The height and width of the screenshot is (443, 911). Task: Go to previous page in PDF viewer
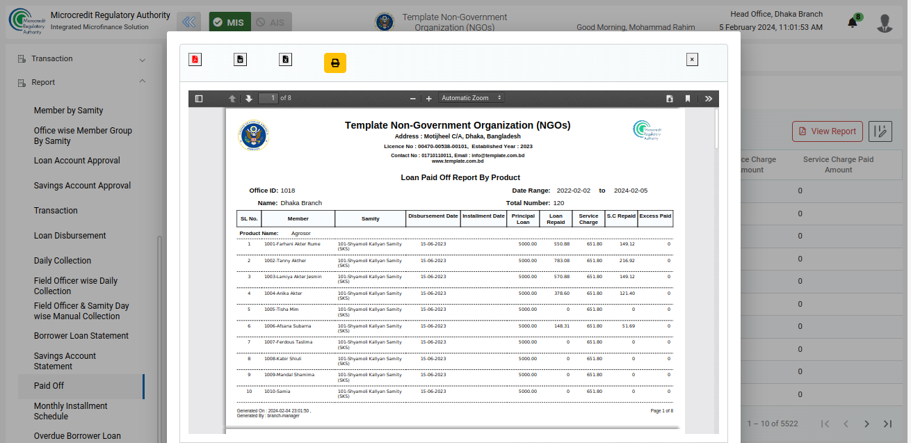[232, 99]
